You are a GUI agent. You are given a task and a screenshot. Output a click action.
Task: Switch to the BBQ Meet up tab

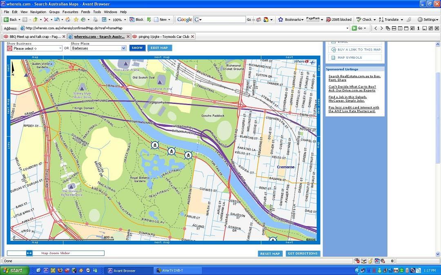coord(35,37)
